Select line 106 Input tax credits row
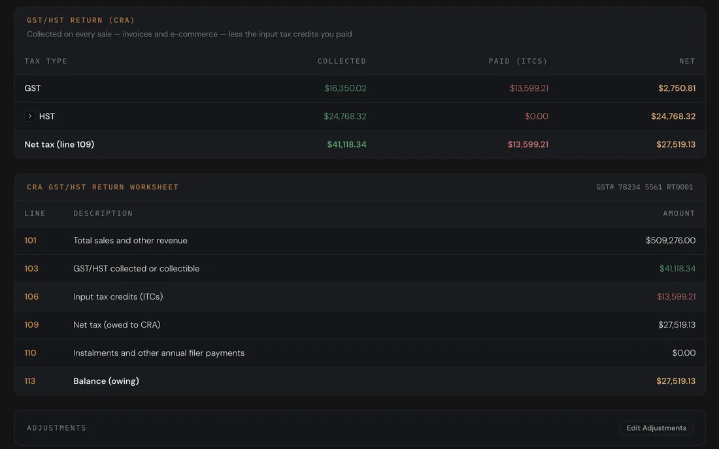This screenshot has height=449, width=719. point(360,296)
